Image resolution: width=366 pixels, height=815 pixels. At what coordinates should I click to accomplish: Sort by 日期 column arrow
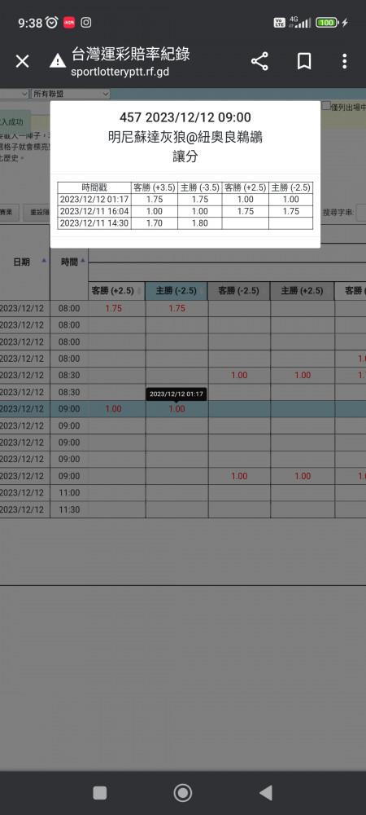(44, 261)
